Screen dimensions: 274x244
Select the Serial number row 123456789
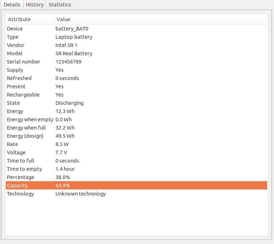[x=136, y=62]
